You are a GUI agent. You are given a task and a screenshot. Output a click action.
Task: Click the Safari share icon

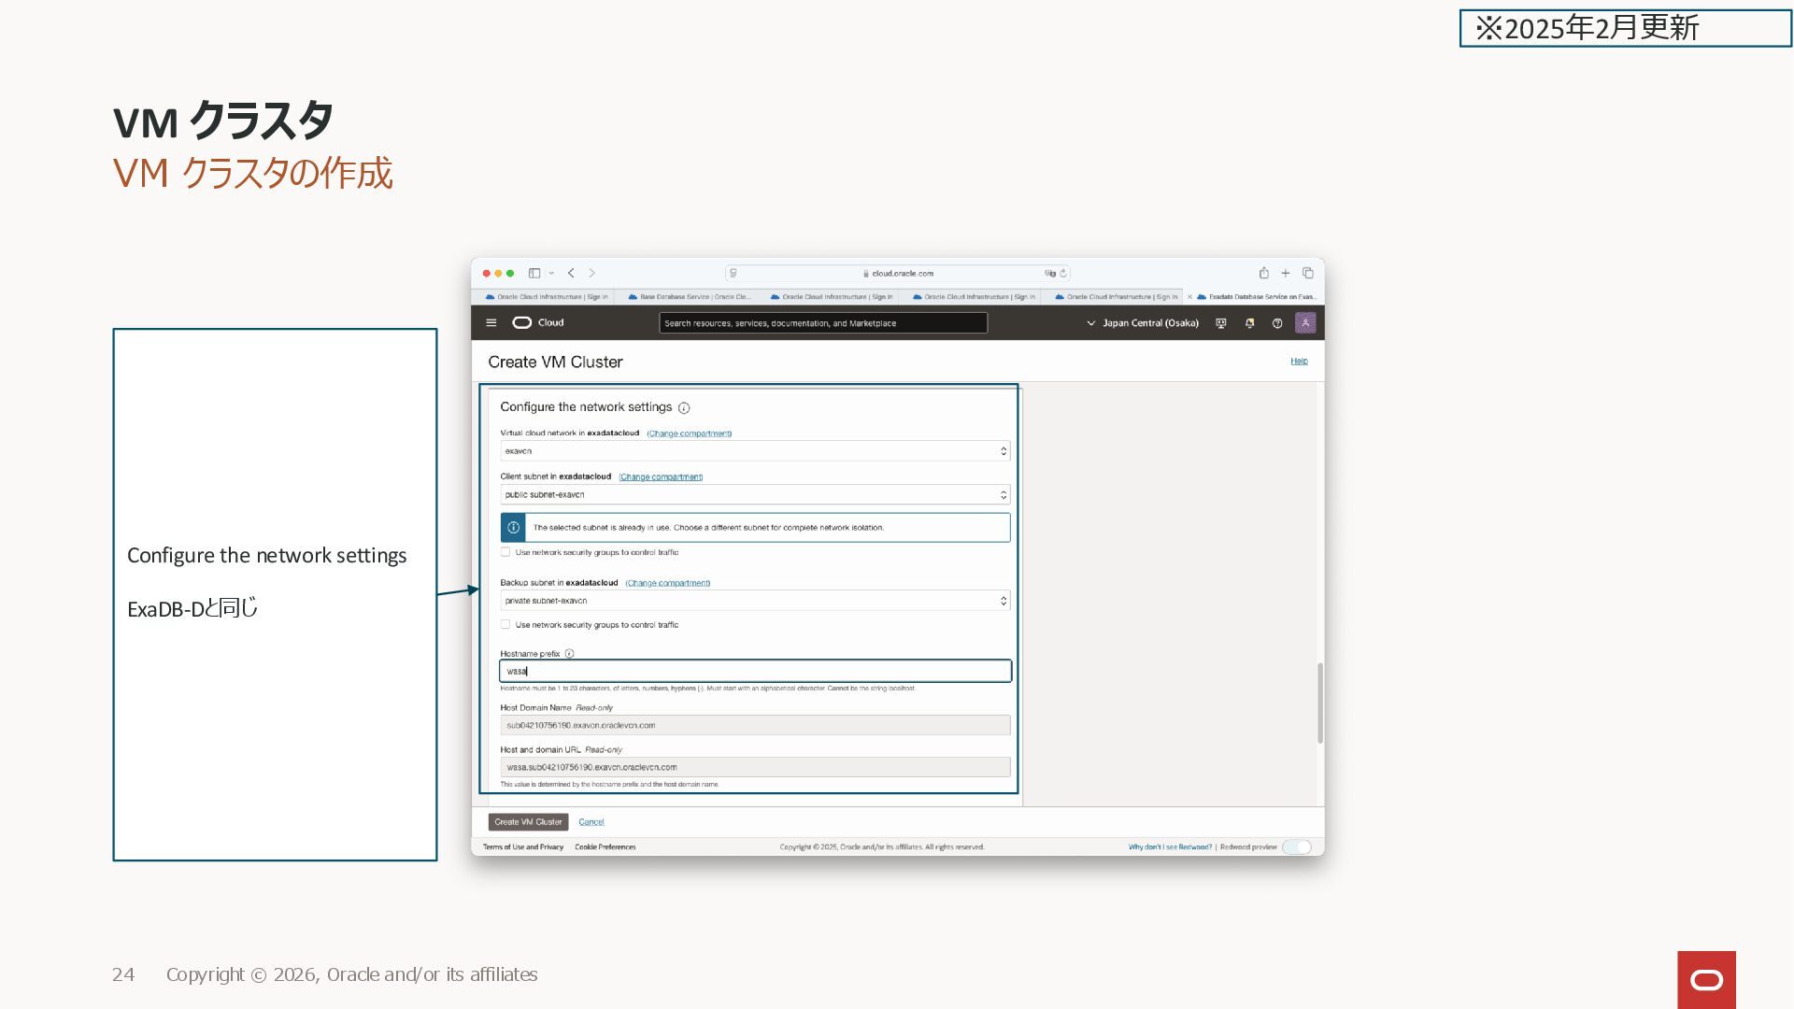1263,273
